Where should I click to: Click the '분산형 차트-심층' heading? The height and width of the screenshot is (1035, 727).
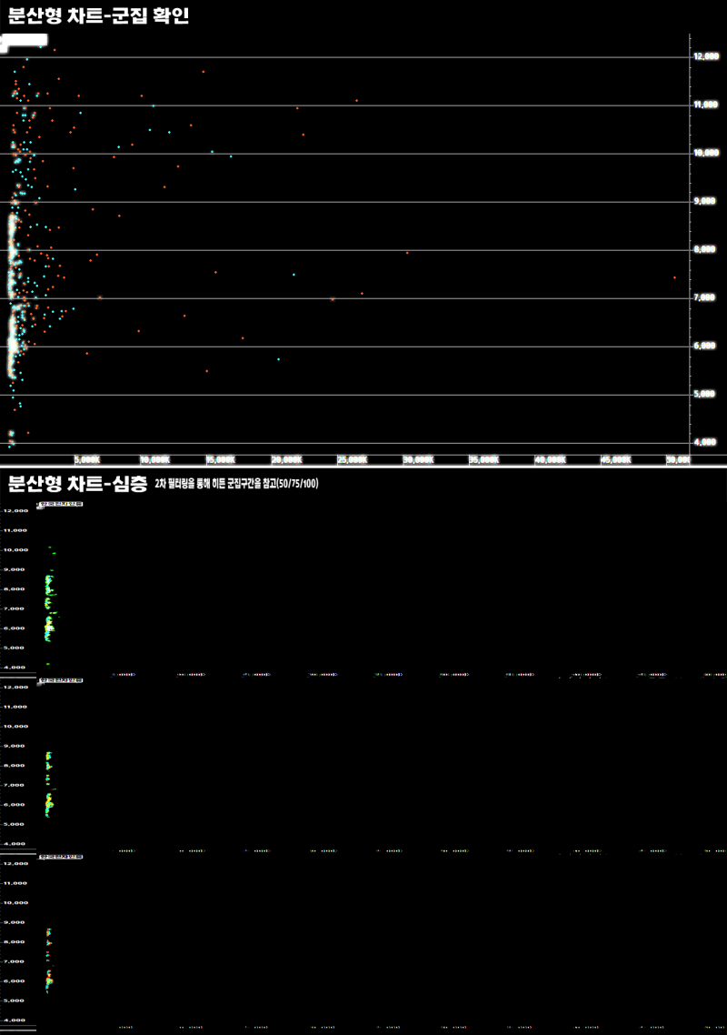tap(77, 484)
